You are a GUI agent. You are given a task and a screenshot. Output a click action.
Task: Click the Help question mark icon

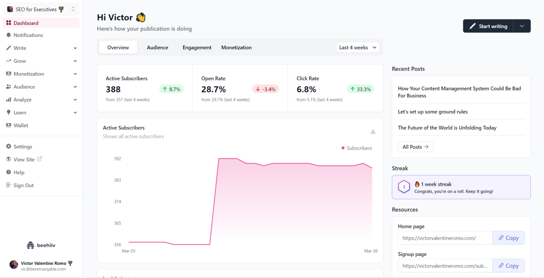(x=8, y=172)
